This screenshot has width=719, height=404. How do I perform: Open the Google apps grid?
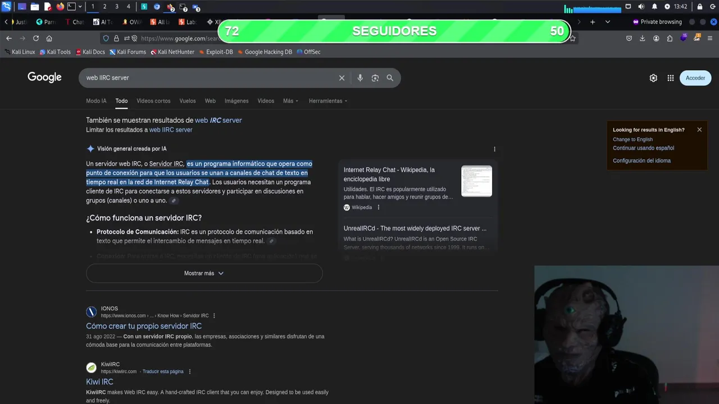click(x=671, y=78)
